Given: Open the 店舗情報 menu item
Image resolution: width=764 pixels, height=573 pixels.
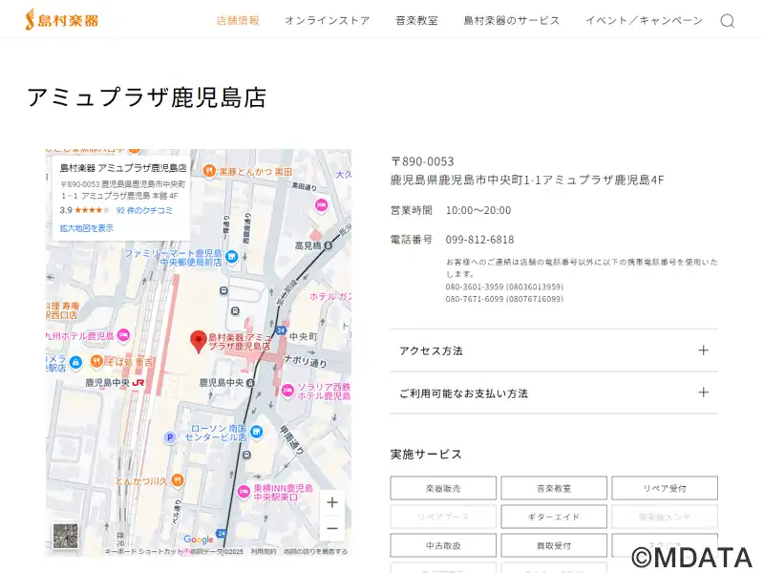Looking at the screenshot, I should click(x=238, y=20).
